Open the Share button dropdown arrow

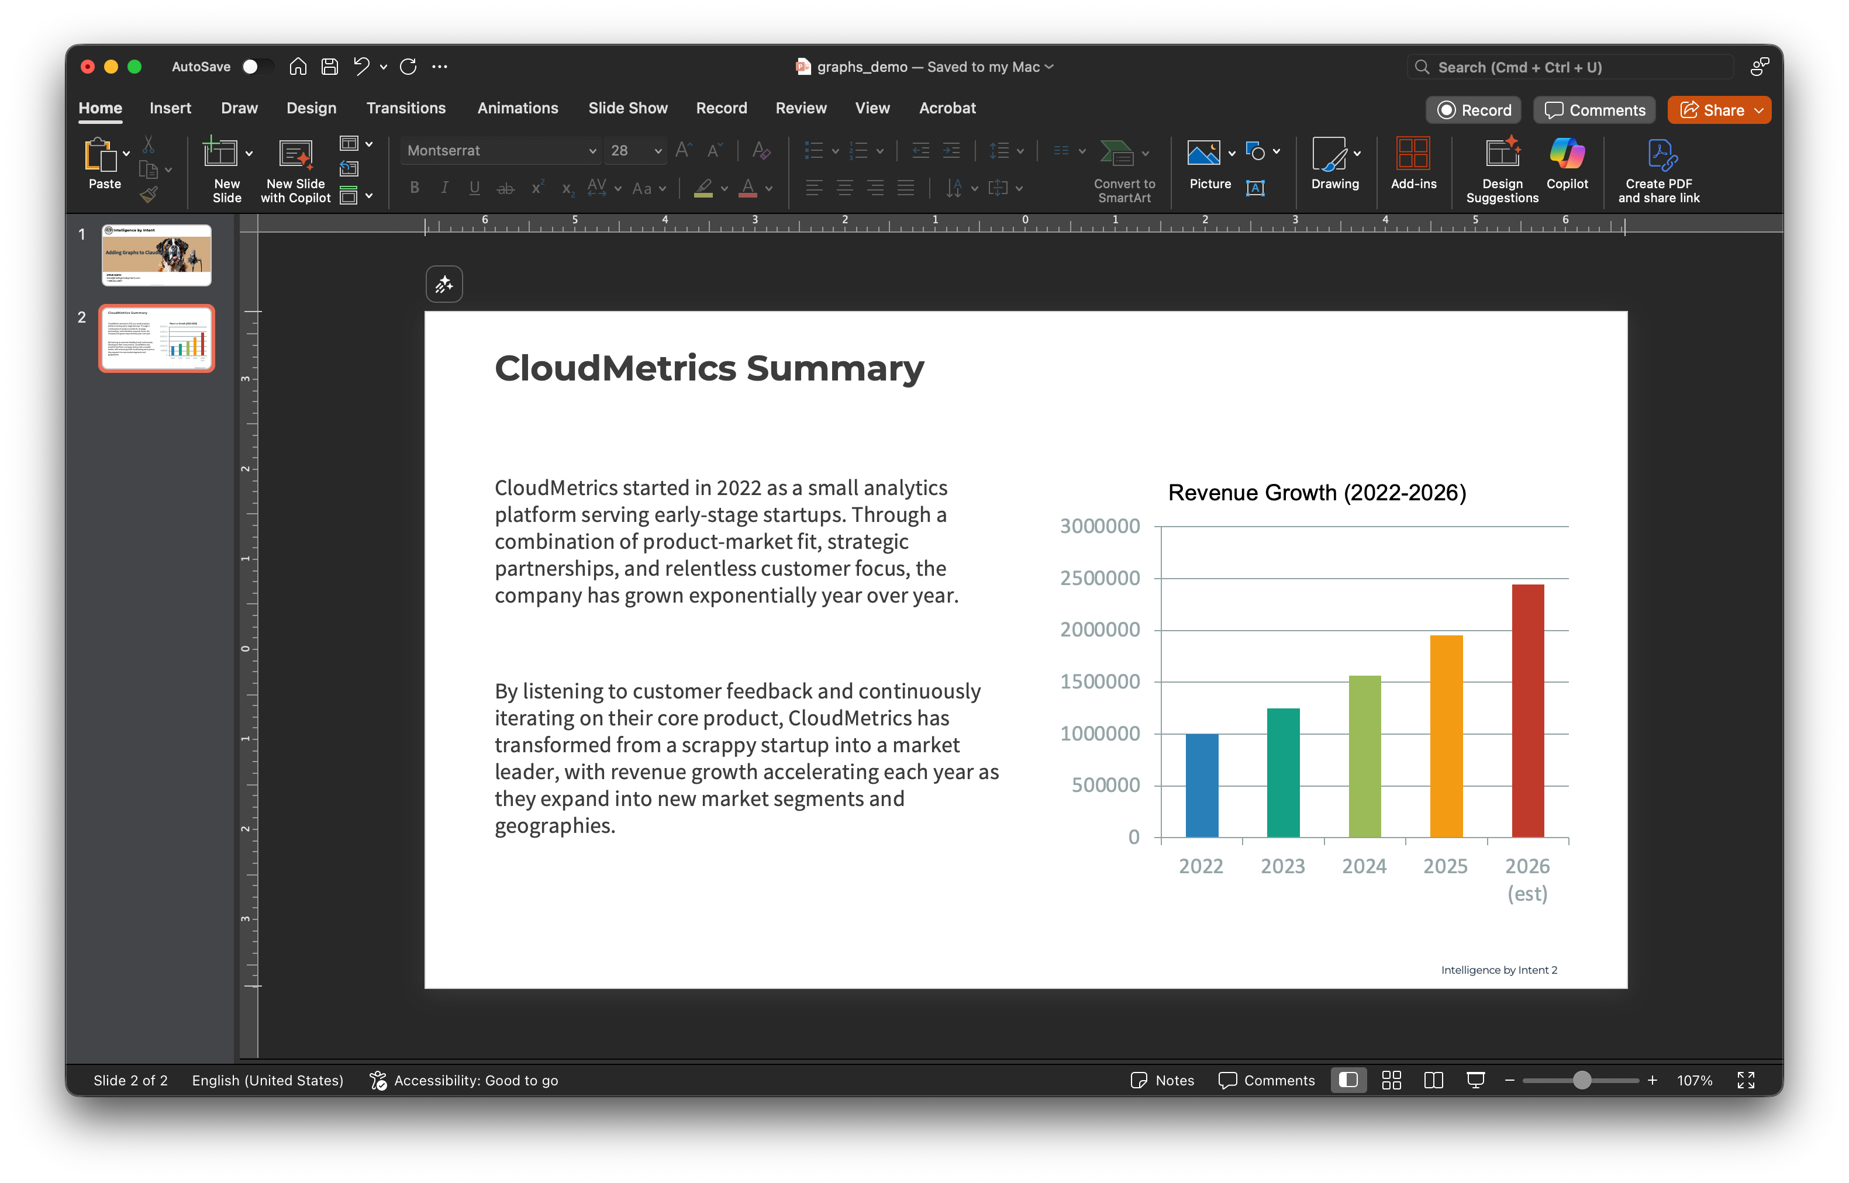1758,110
